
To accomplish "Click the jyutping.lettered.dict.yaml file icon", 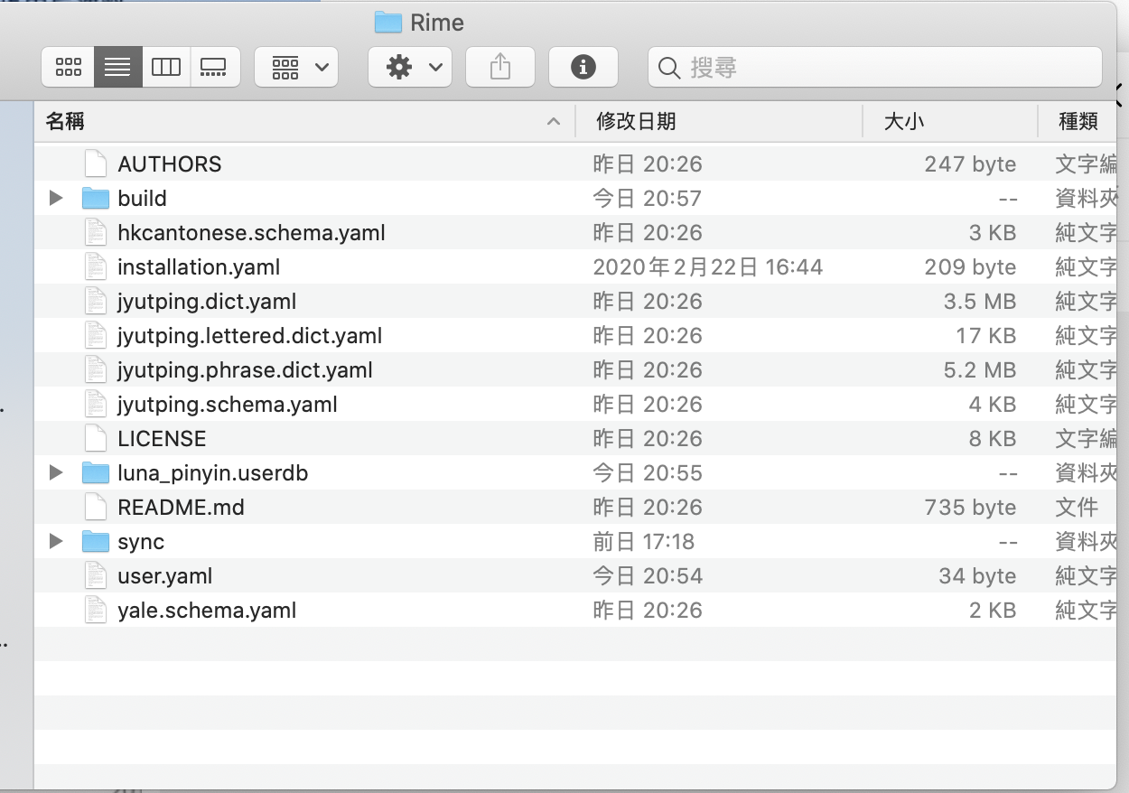I will [x=96, y=335].
